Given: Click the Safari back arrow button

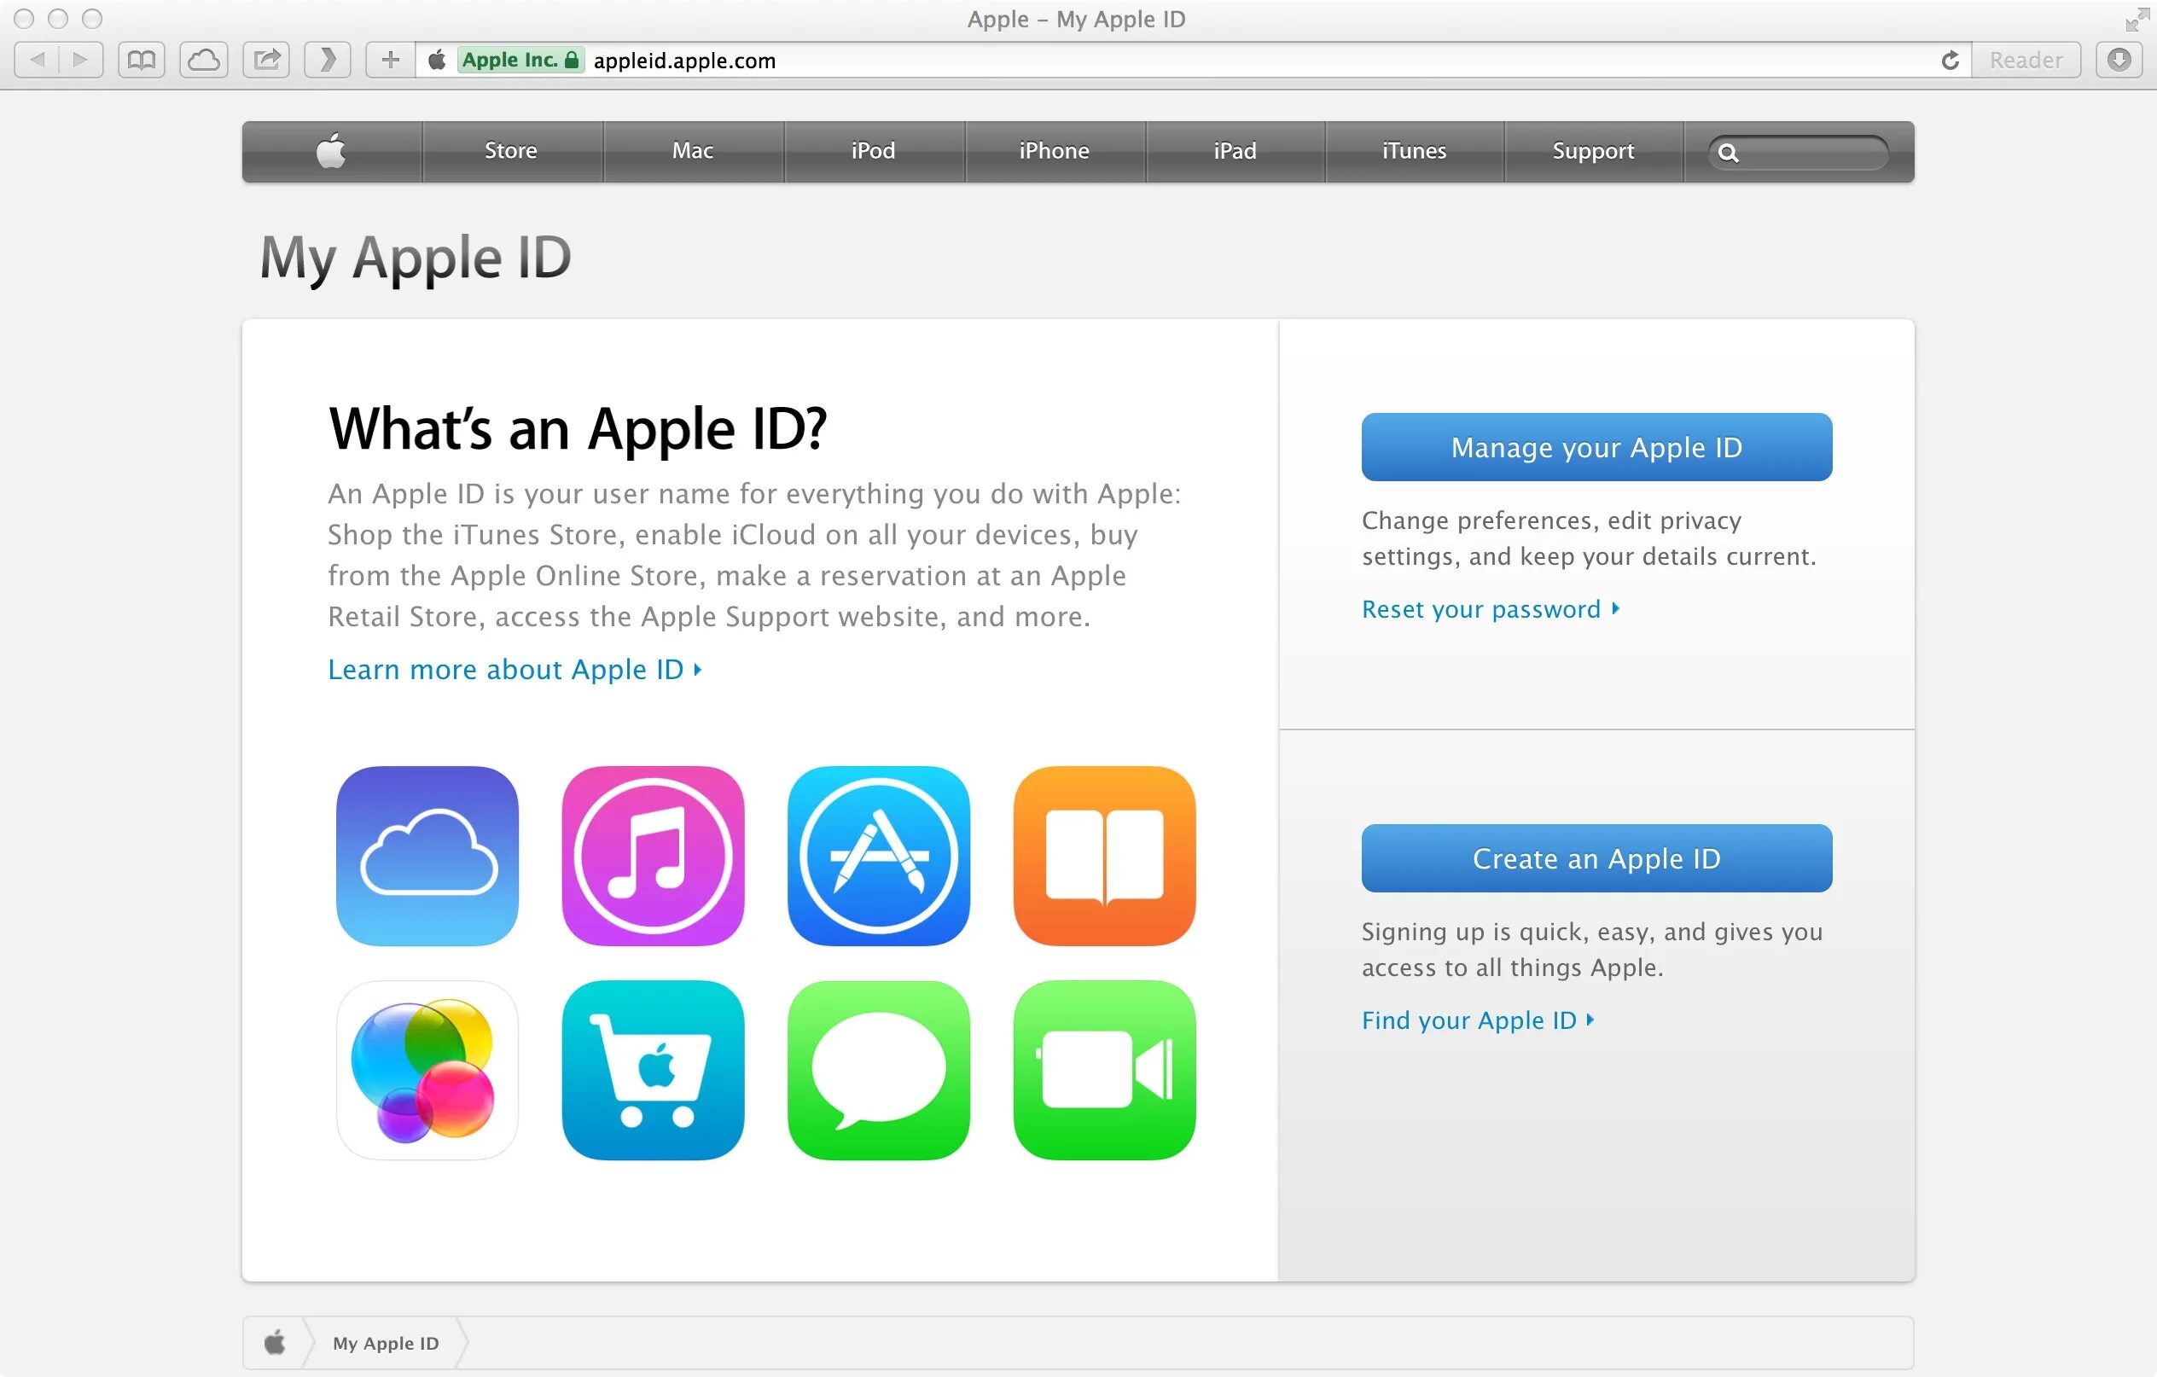Looking at the screenshot, I should tap(37, 60).
